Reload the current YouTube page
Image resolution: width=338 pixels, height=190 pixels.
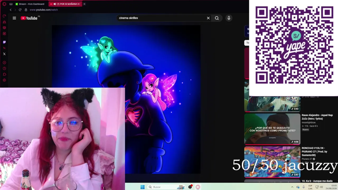click(x=20, y=10)
